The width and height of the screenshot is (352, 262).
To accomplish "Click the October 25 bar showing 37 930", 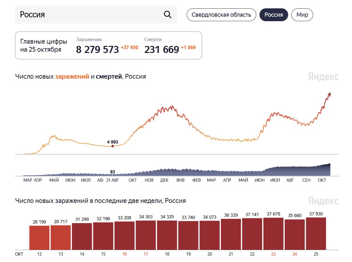I will 316,233.
